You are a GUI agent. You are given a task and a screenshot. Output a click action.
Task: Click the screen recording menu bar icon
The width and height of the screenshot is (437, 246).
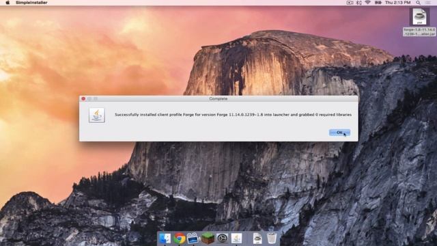(350, 3)
